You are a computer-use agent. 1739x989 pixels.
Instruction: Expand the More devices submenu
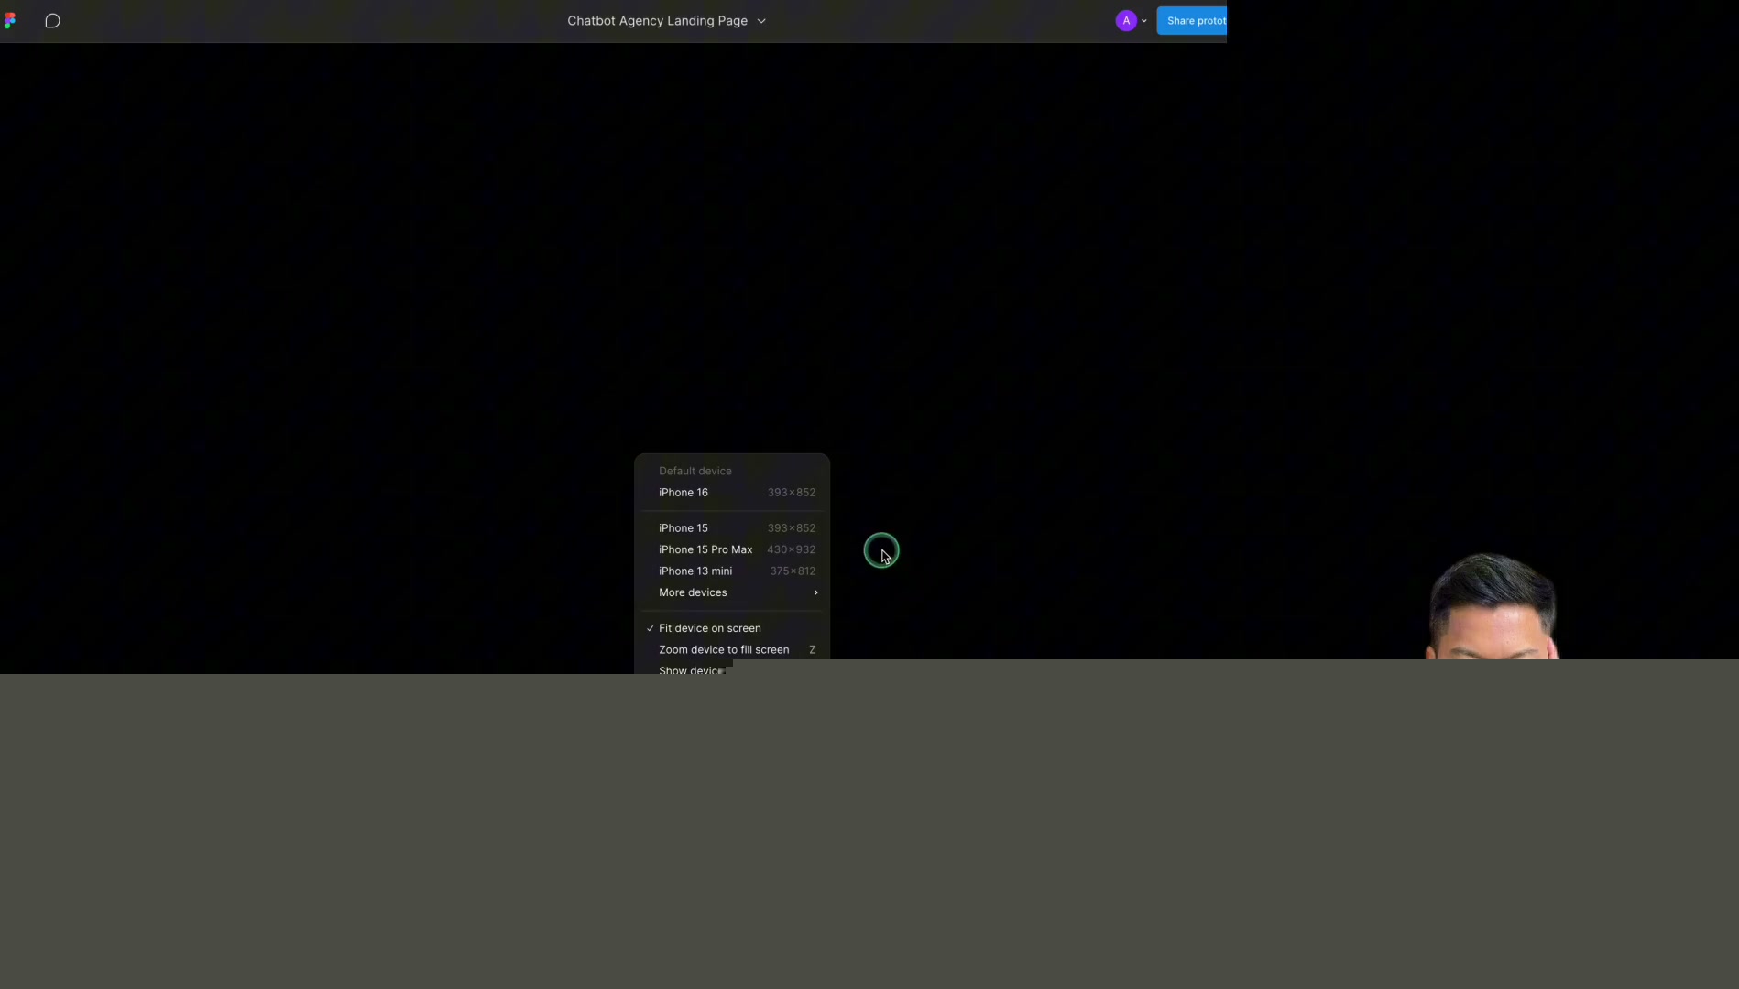732,592
